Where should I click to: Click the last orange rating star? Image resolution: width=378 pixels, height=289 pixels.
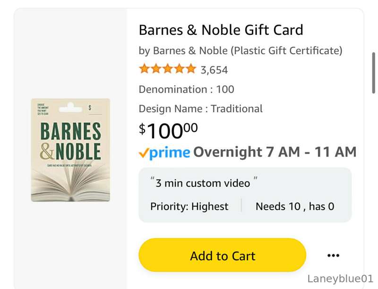(191, 69)
